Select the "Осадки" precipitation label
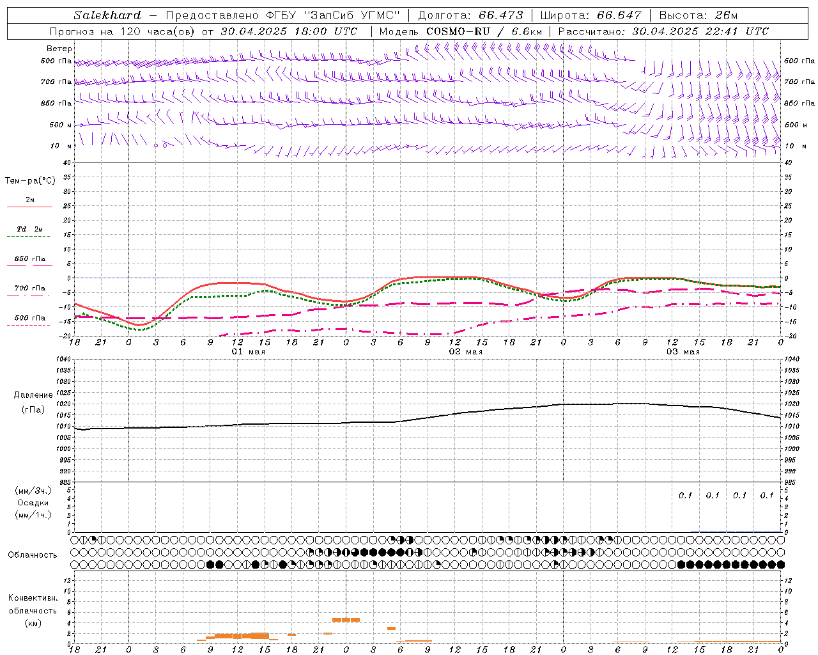The image size is (818, 655). point(33,503)
